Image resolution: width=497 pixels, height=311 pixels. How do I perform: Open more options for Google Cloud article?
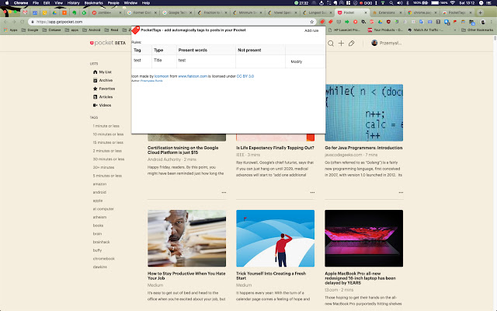(x=224, y=191)
